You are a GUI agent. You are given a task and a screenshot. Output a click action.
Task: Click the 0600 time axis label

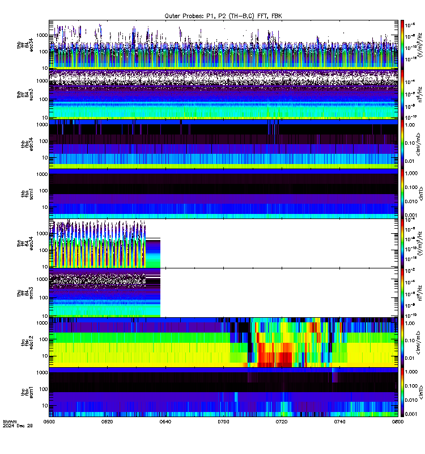(x=49, y=422)
